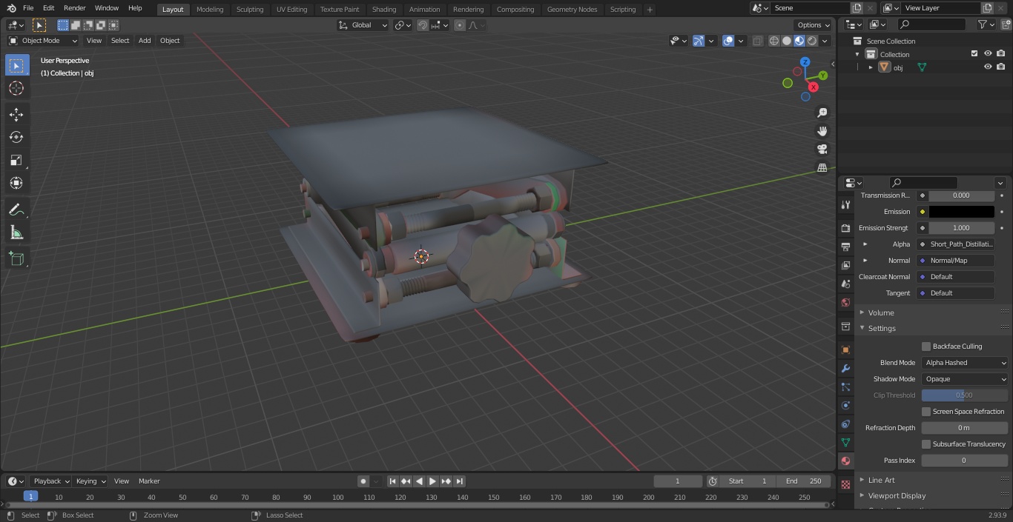1013x522 pixels.
Task: Activate the Scale tool
Action: pos(16,160)
